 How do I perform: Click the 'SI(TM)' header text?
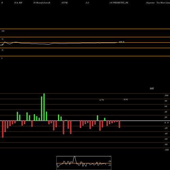click(x=65, y=3)
